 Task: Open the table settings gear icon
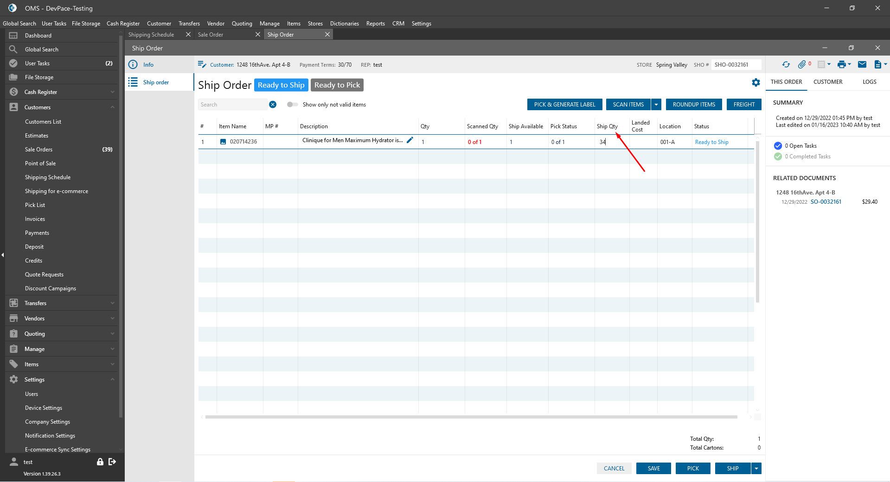[756, 82]
